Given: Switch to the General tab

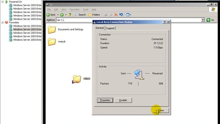Looking at the screenshot, I should coord(99,28).
